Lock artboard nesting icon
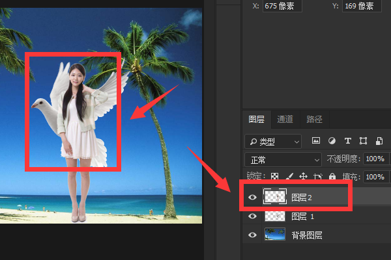391x260 pixels. tap(318, 176)
